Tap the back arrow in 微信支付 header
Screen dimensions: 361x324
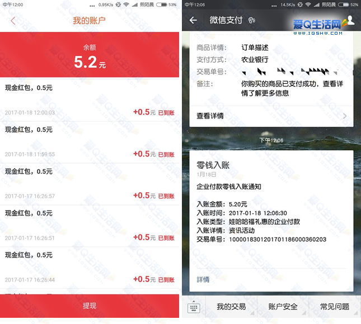point(193,20)
